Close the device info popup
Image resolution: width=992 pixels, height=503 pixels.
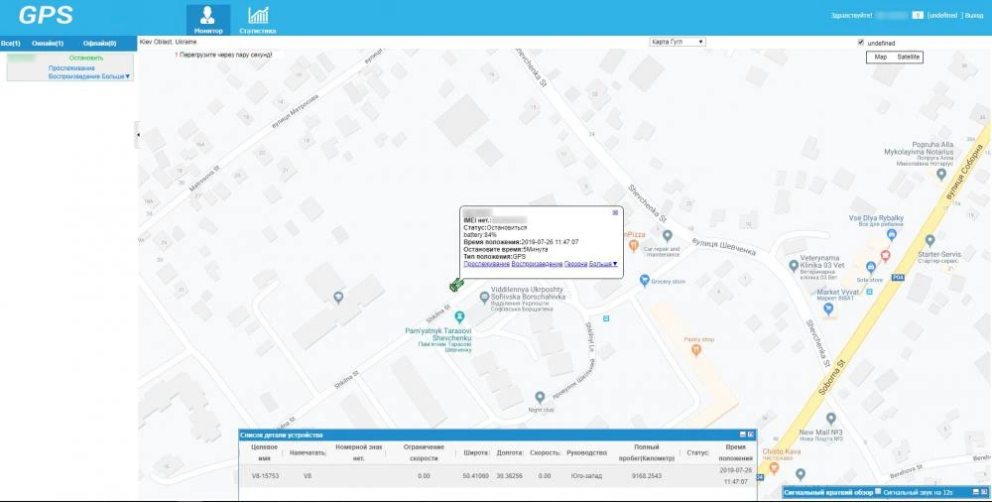(x=615, y=212)
